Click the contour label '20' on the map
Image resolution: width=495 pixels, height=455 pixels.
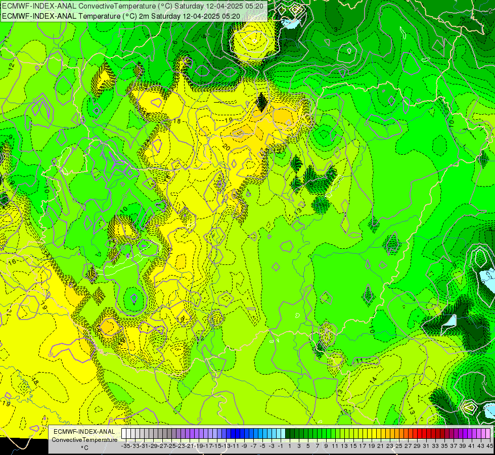coord(226,147)
